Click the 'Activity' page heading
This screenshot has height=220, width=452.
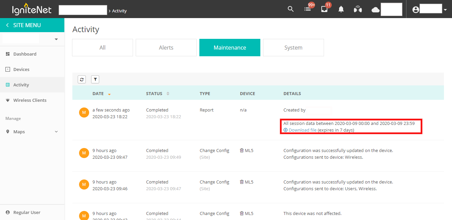[86, 29]
